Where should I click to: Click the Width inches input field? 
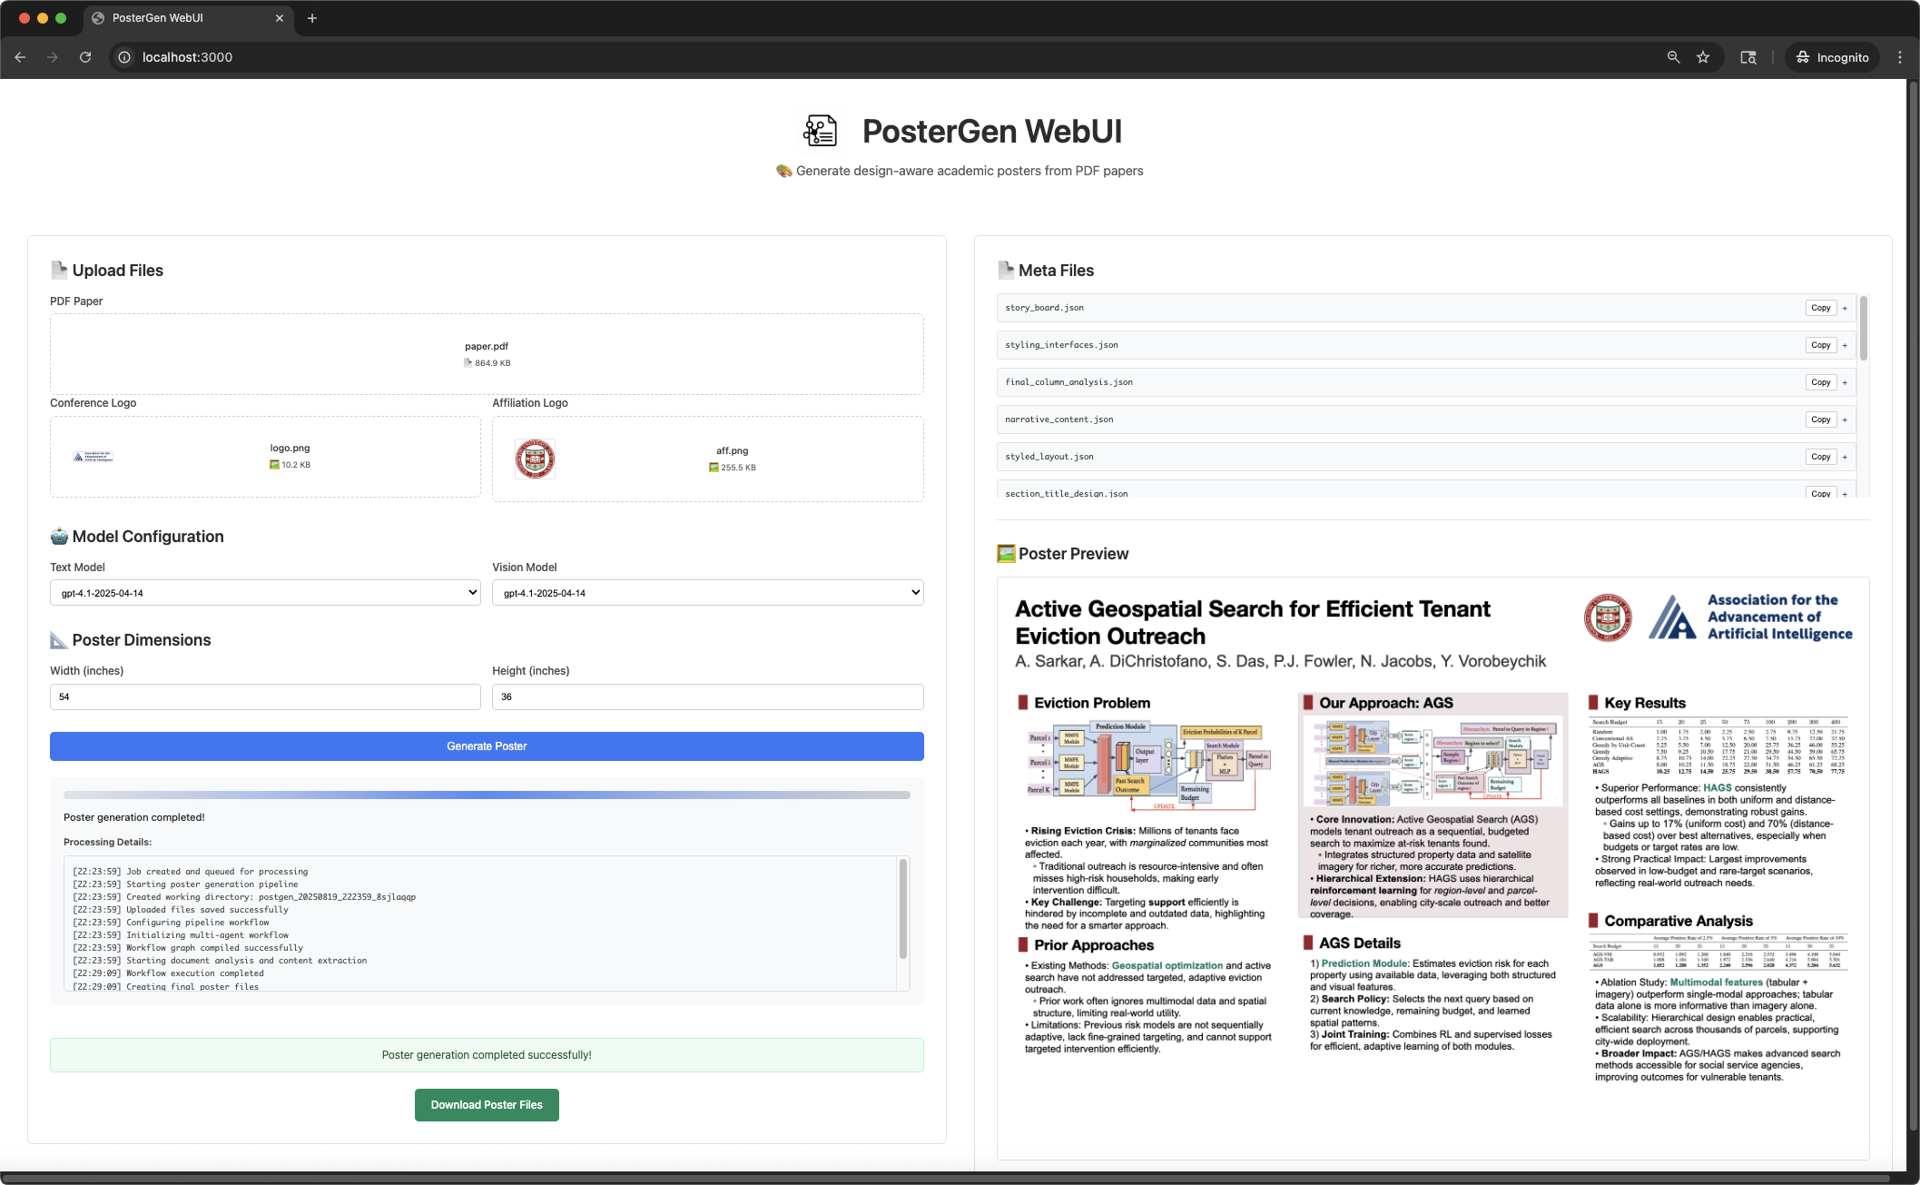(x=265, y=696)
